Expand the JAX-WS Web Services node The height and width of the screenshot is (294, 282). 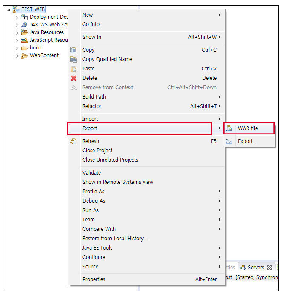click(17, 25)
